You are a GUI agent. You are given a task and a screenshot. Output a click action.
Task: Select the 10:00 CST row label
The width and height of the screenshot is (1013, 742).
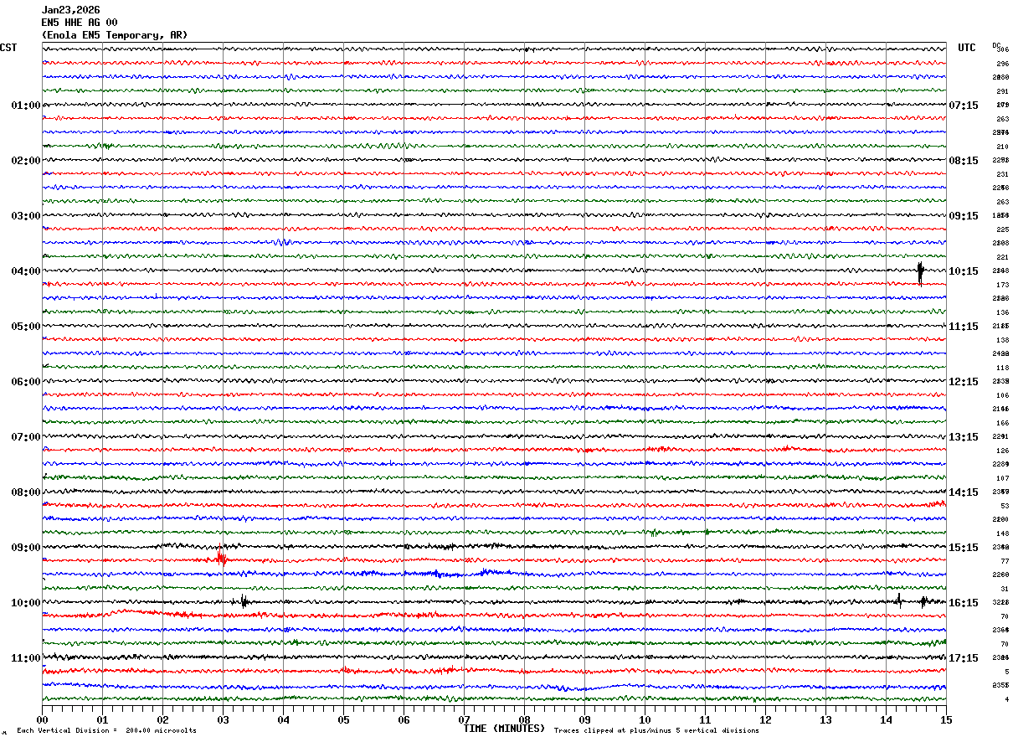26,603
